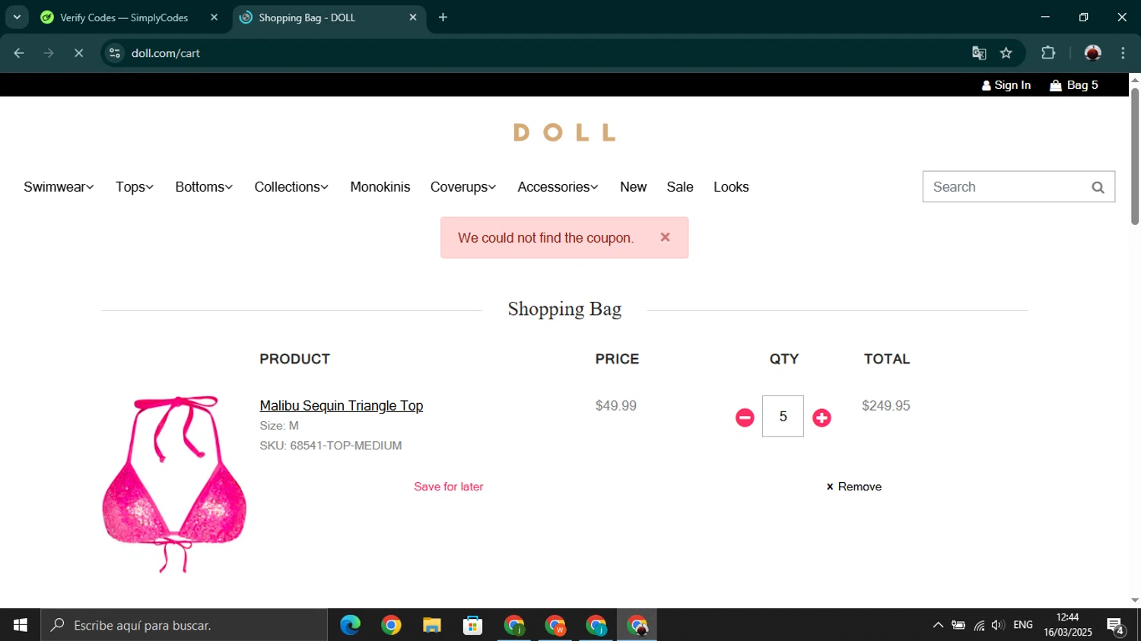The width and height of the screenshot is (1141, 641).
Task: Increase quantity with the plus icon
Action: pyautogui.click(x=822, y=417)
